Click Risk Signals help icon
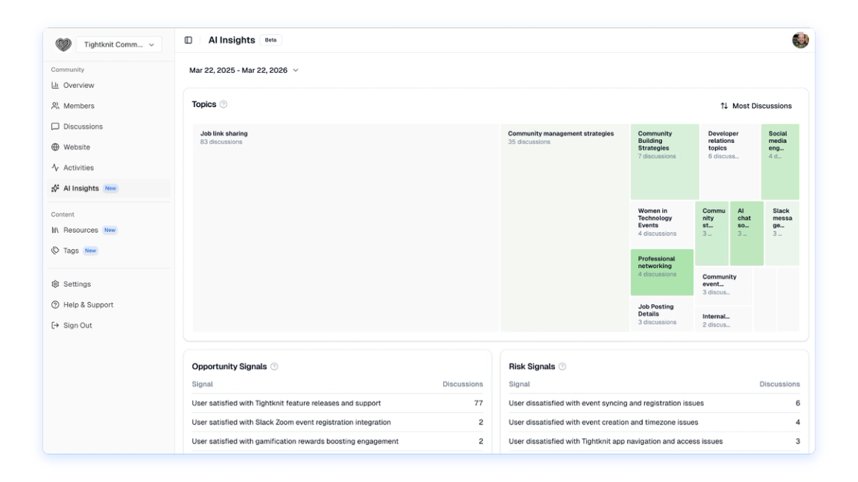This screenshot has width=858, height=482. pos(562,367)
